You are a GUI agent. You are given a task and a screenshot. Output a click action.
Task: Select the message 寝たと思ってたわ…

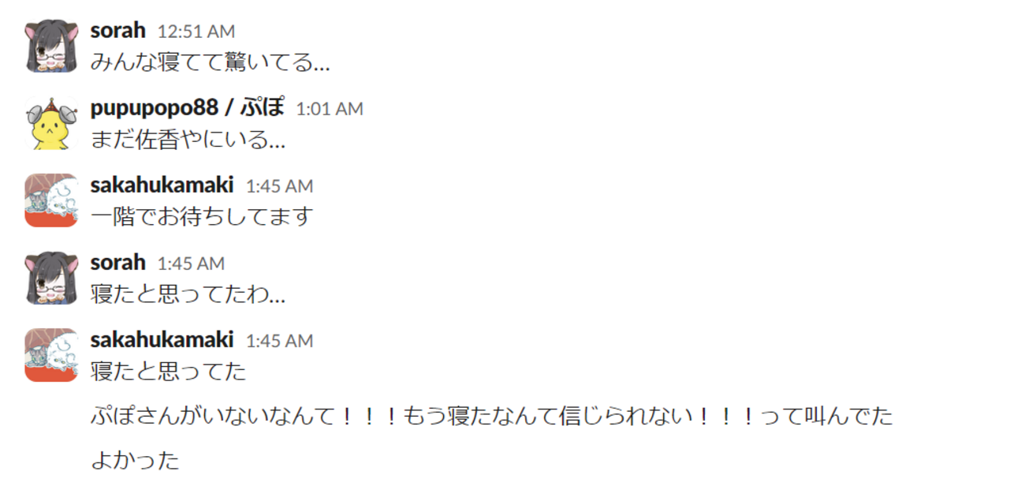click(x=188, y=295)
